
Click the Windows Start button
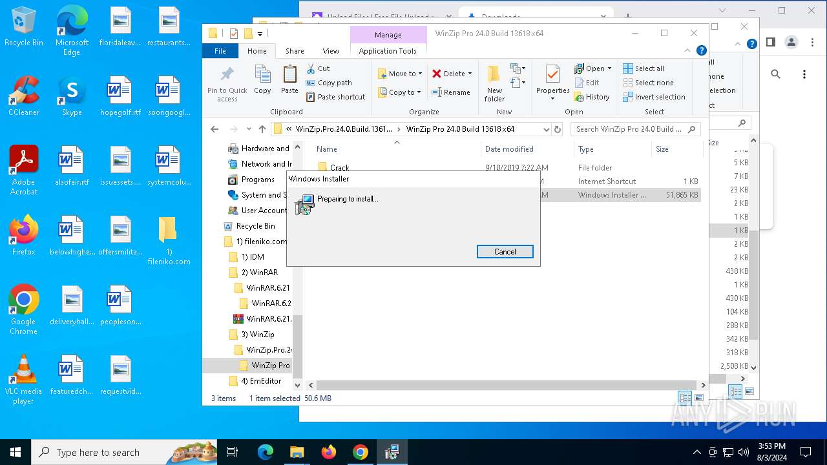pos(16,452)
